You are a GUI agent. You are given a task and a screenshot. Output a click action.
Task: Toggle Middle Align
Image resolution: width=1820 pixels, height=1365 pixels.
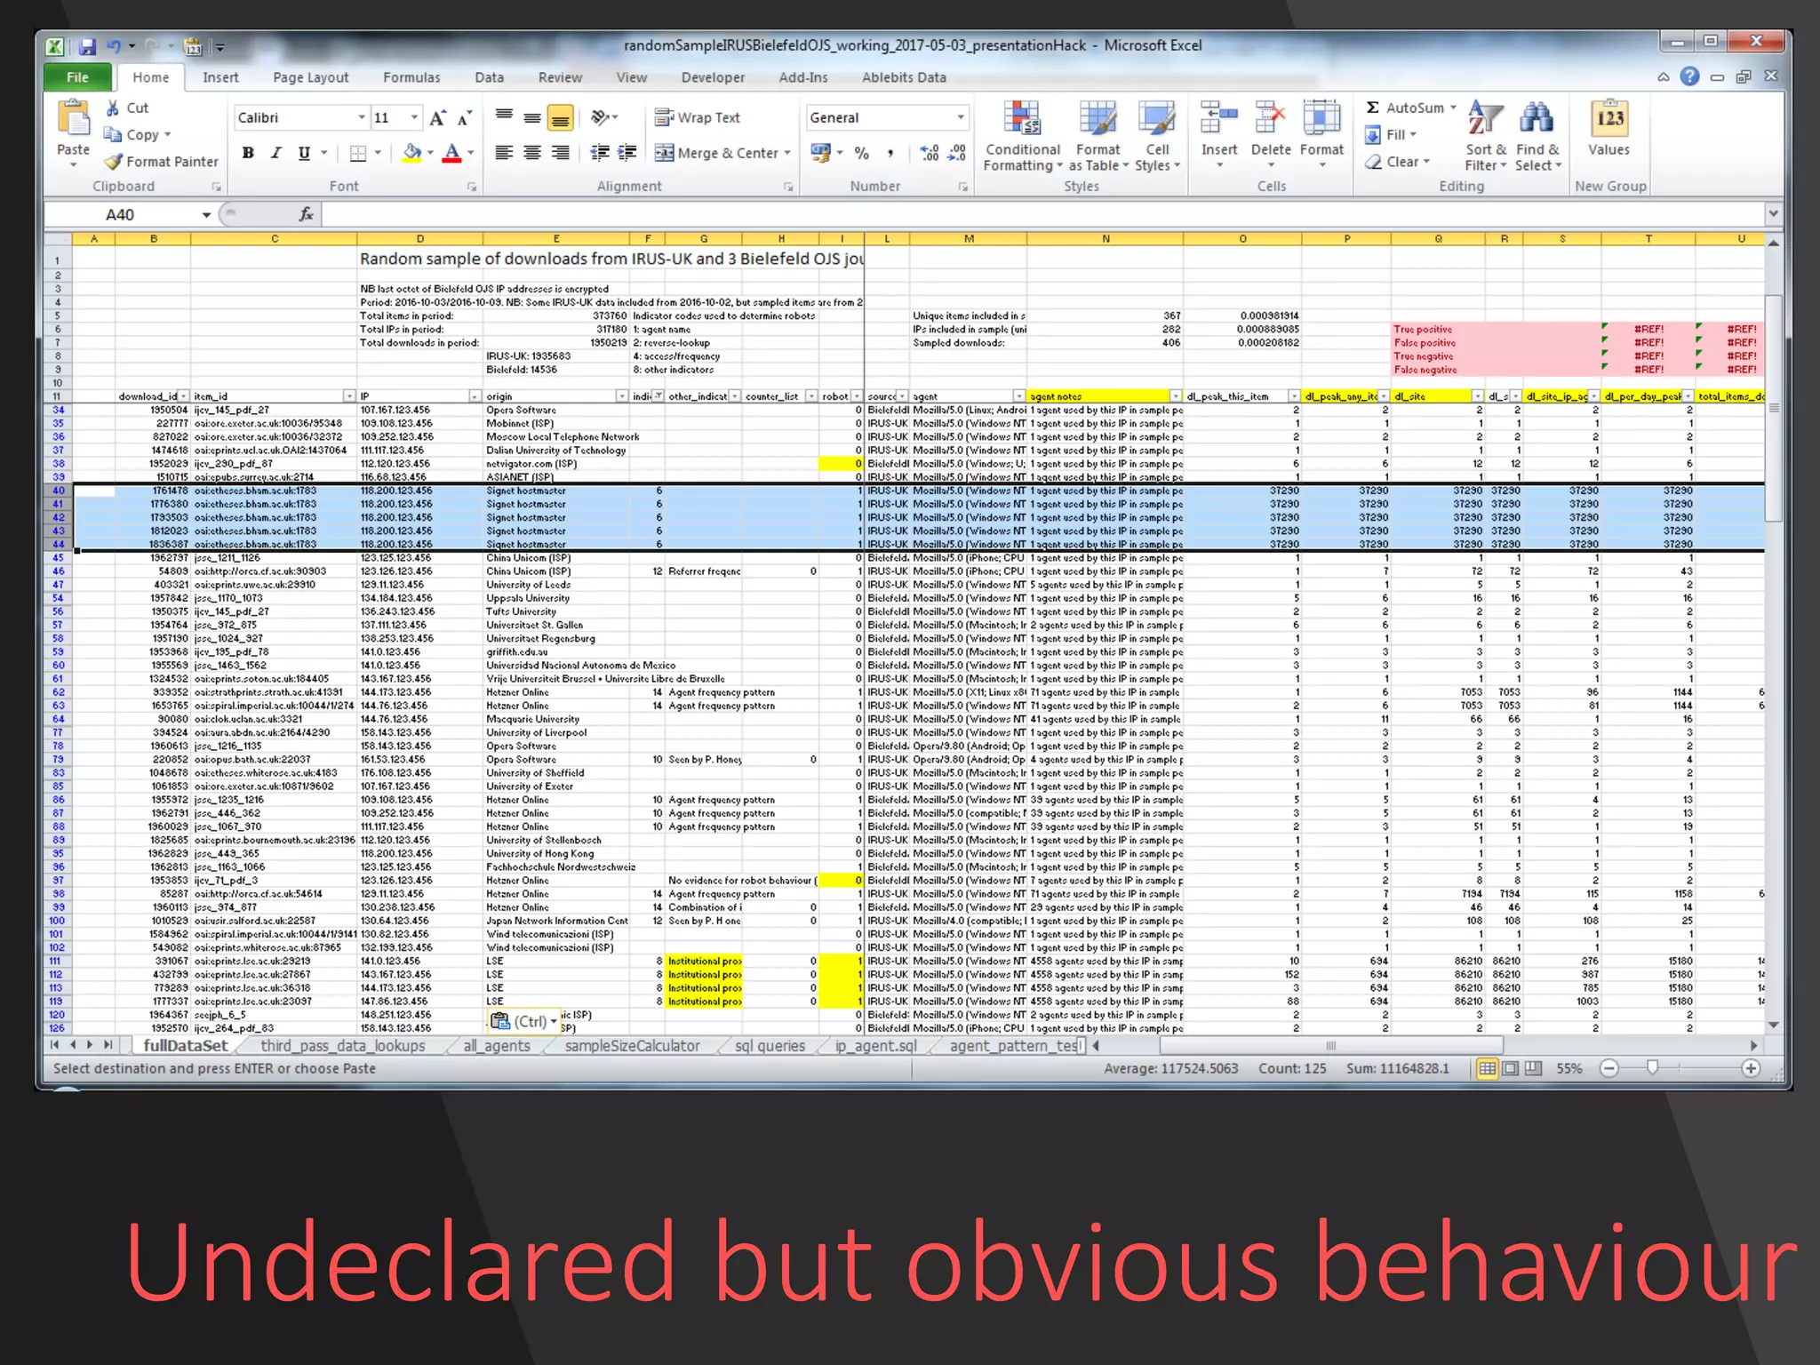532,117
